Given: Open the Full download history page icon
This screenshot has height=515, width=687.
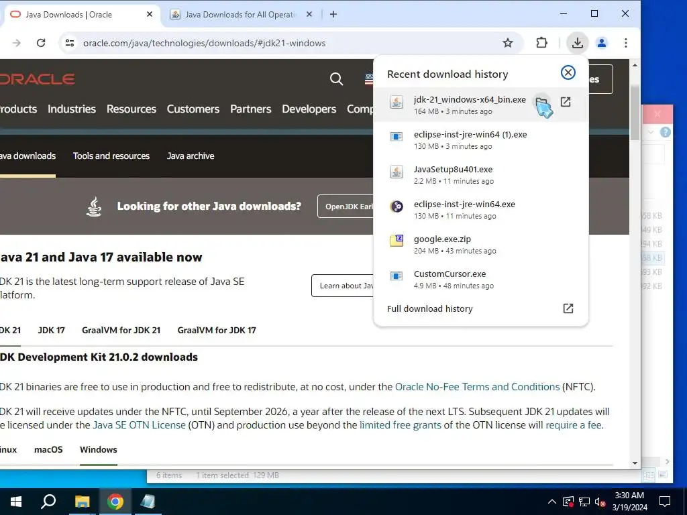Looking at the screenshot, I should click(x=568, y=308).
